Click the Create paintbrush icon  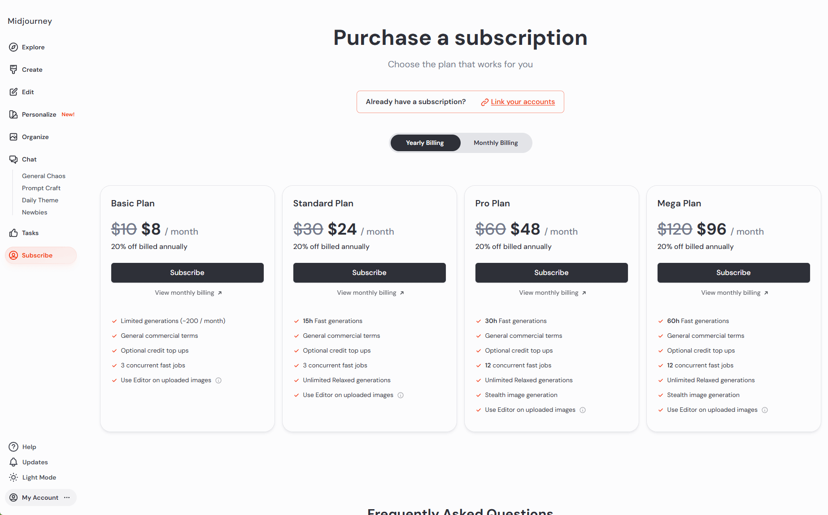13,70
